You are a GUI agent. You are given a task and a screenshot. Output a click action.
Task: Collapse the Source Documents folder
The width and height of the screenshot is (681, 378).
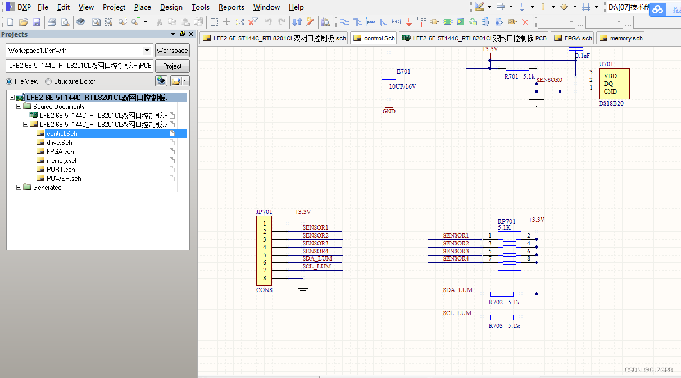tap(18, 106)
